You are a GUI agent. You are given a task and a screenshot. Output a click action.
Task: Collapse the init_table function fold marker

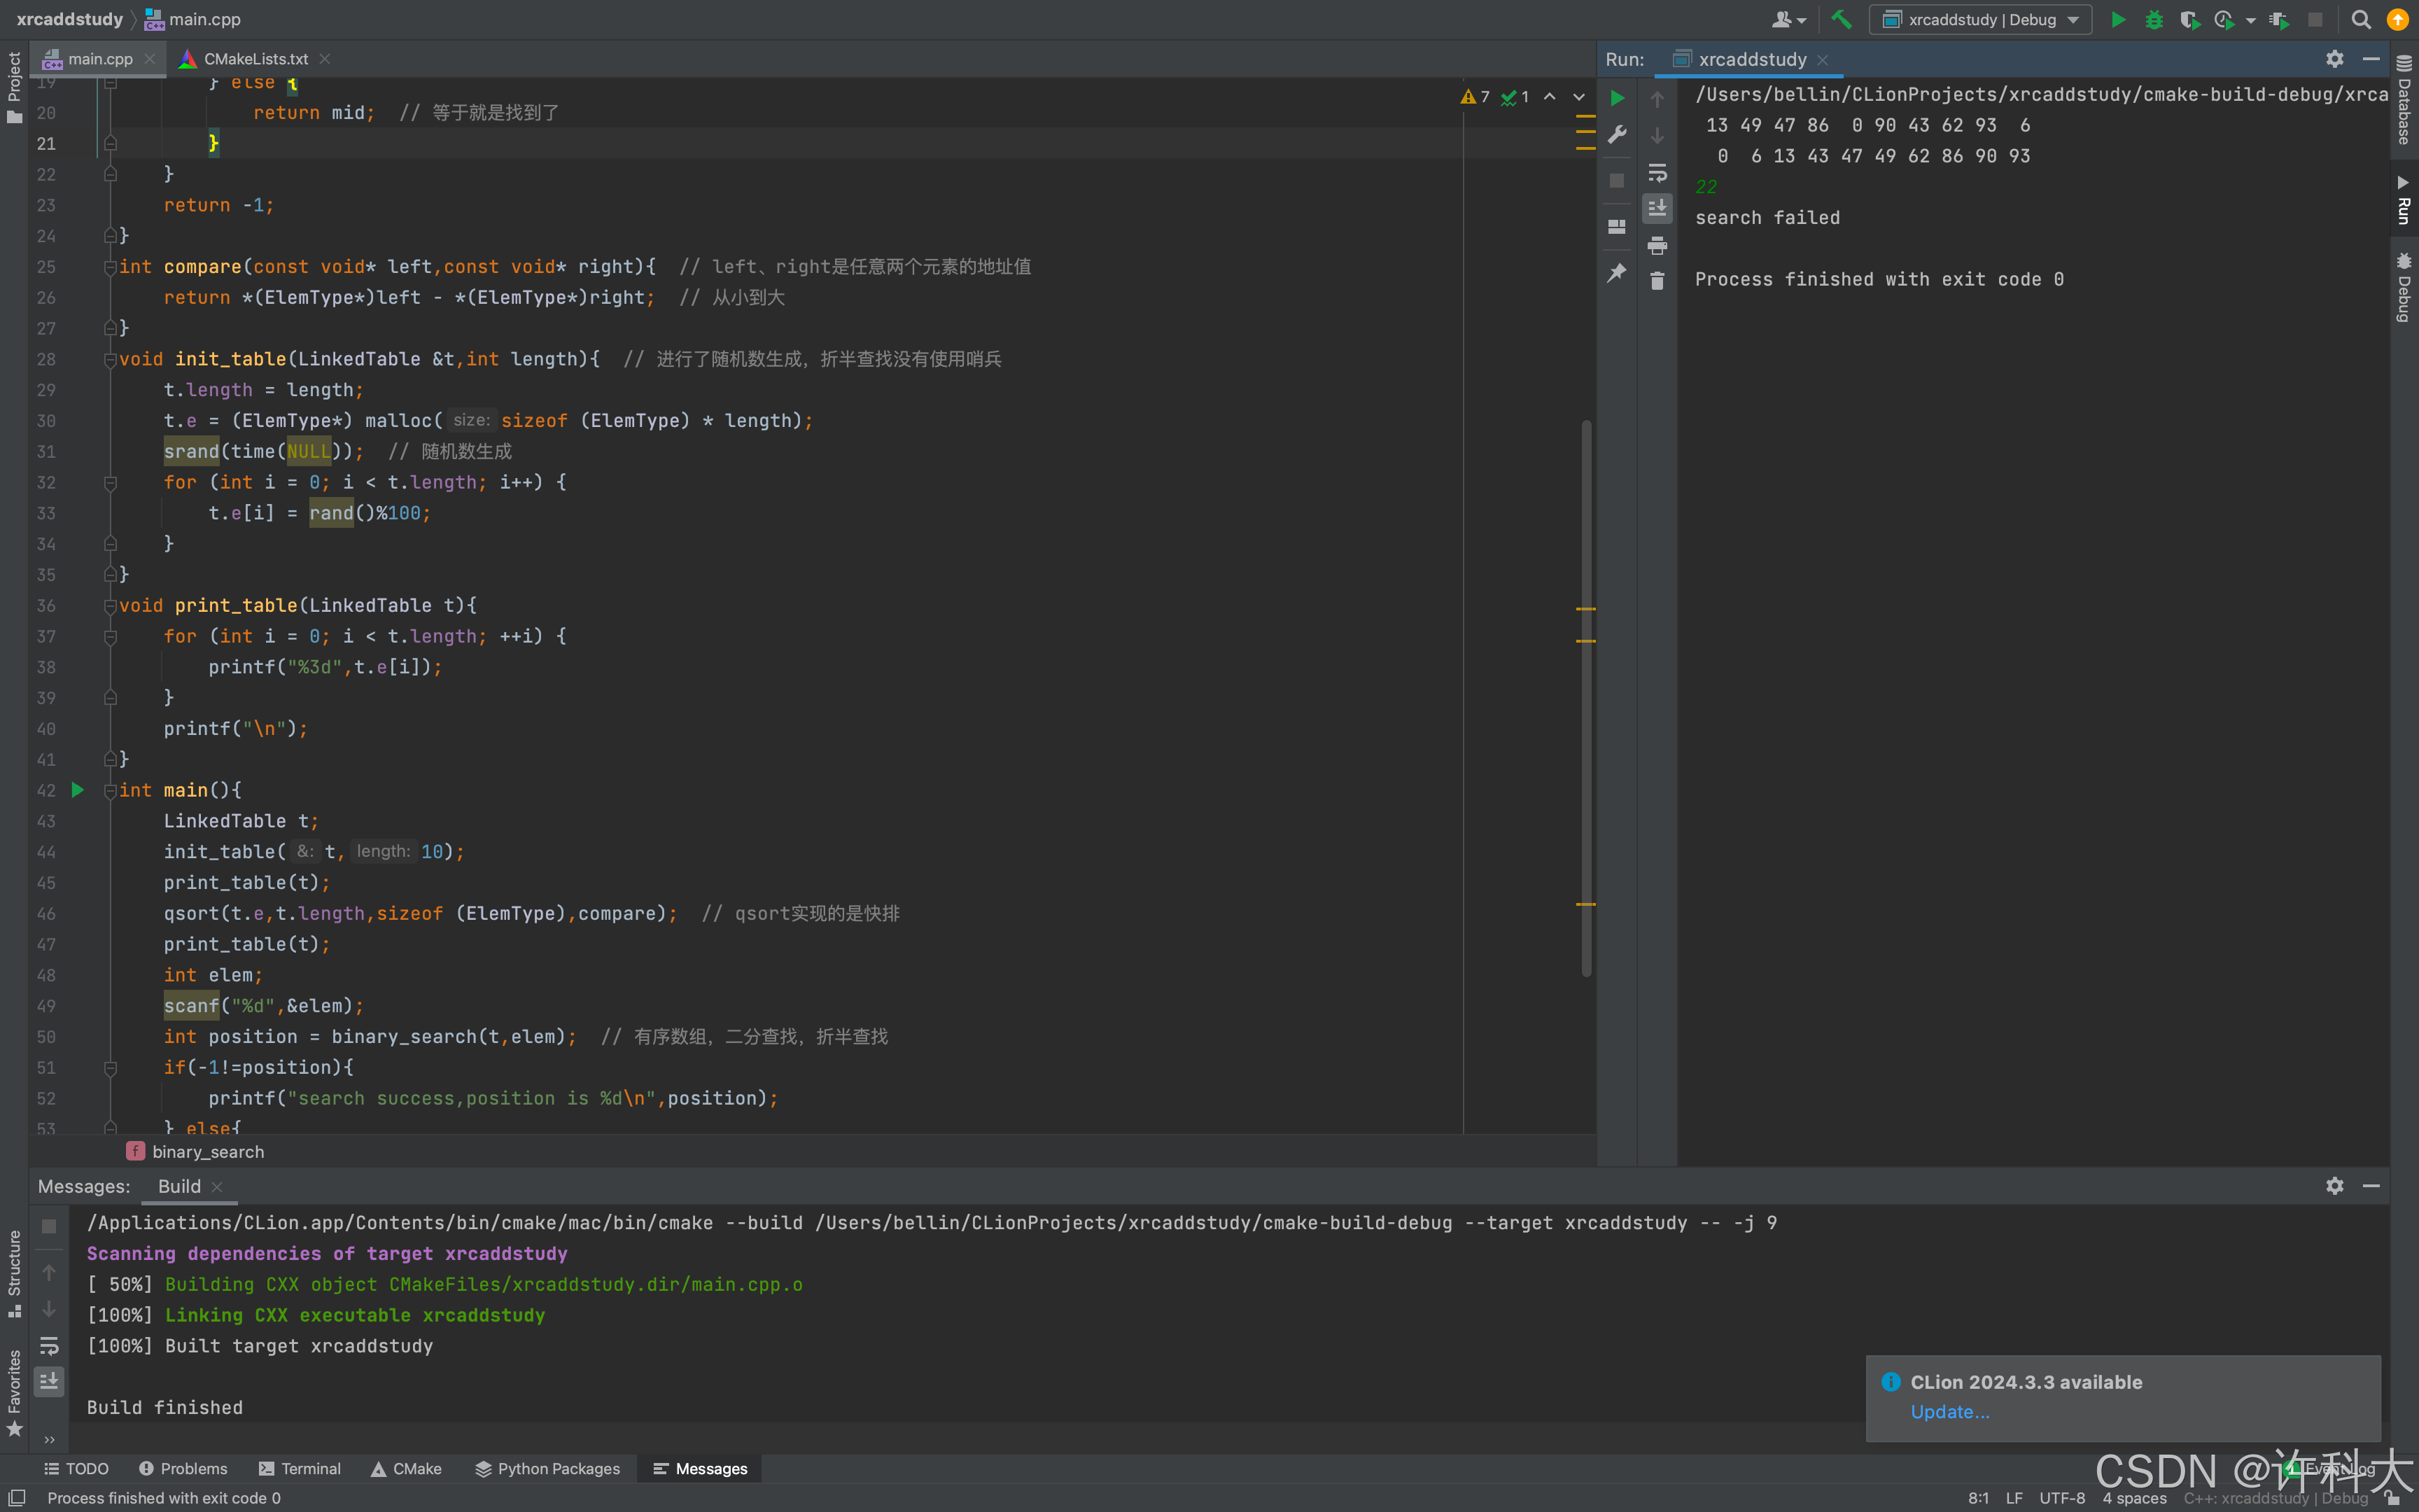coord(110,359)
